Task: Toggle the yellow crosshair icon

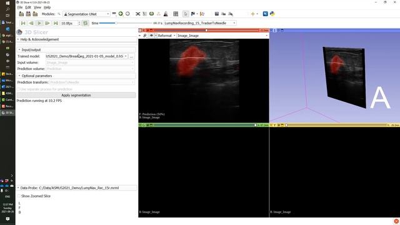Action: (252, 14)
